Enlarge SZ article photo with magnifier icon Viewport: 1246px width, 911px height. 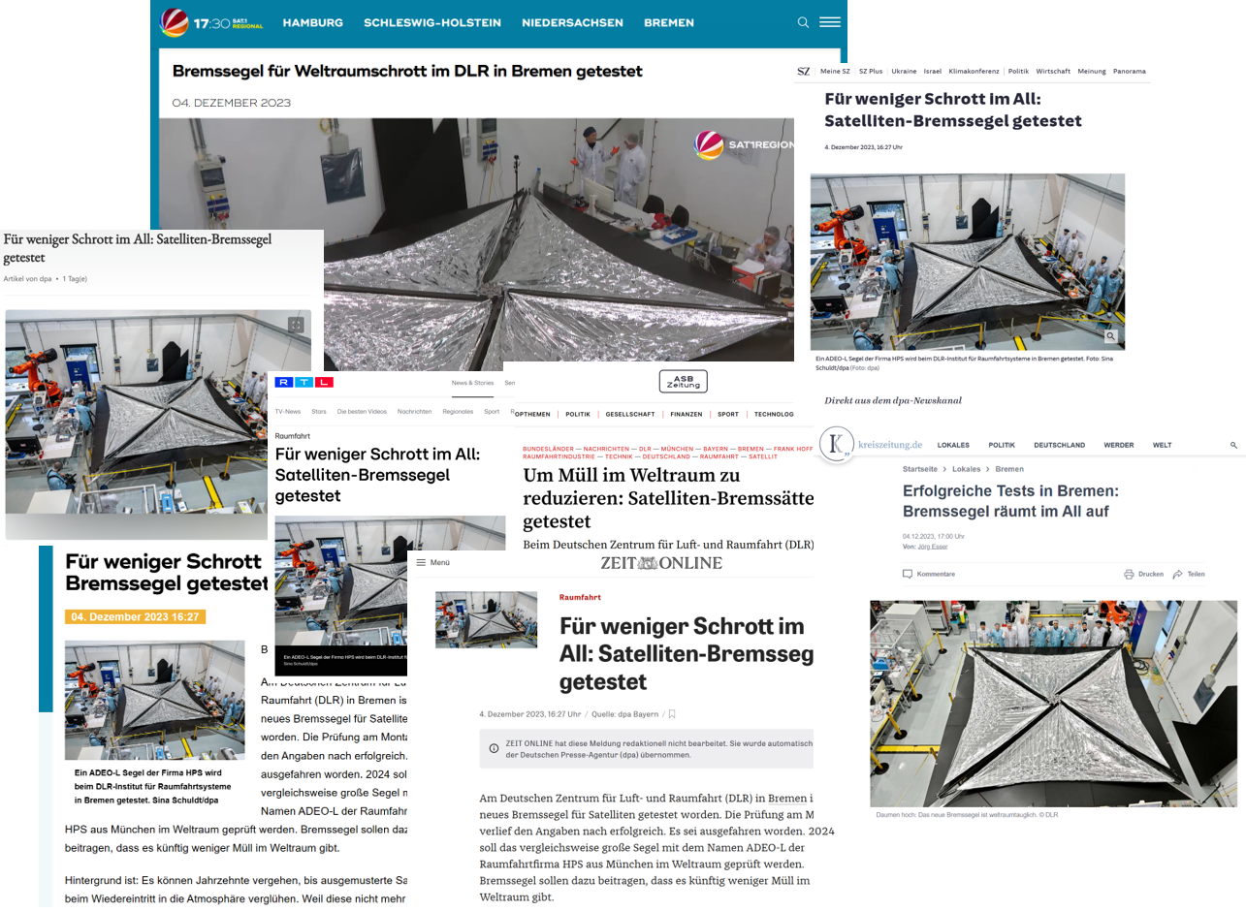click(x=1111, y=336)
